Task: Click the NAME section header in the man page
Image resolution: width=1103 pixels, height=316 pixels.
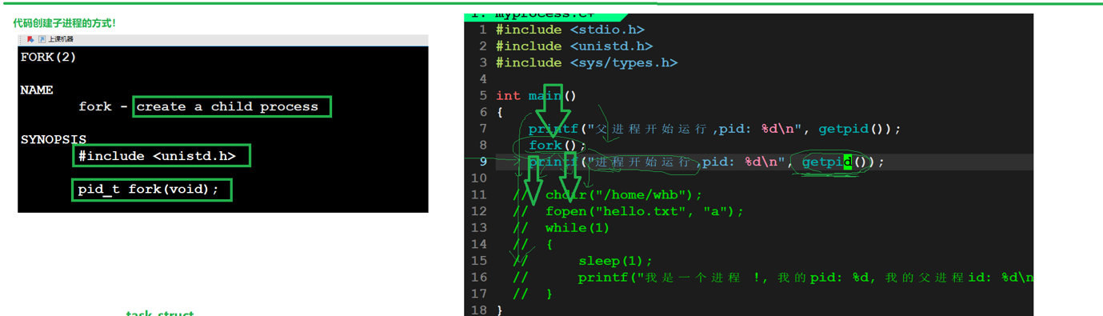Action: tap(37, 90)
